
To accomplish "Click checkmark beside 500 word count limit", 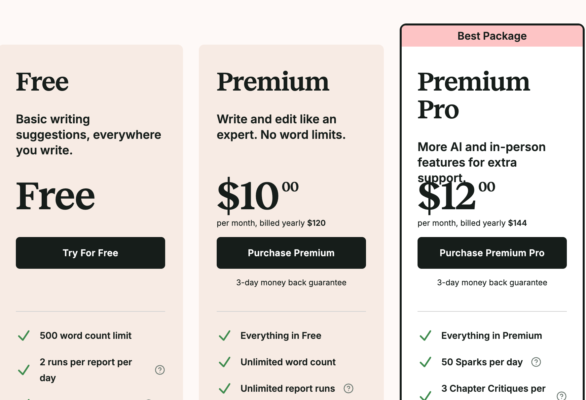I will click(x=24, y=336).
